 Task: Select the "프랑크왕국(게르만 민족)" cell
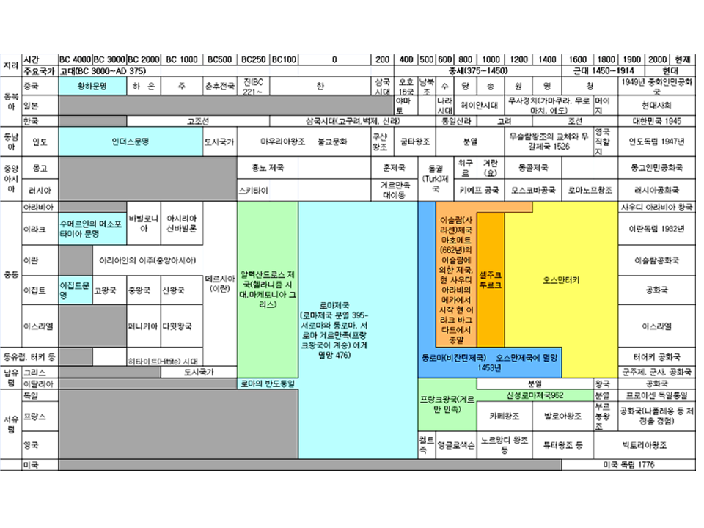tap(447, 405)
